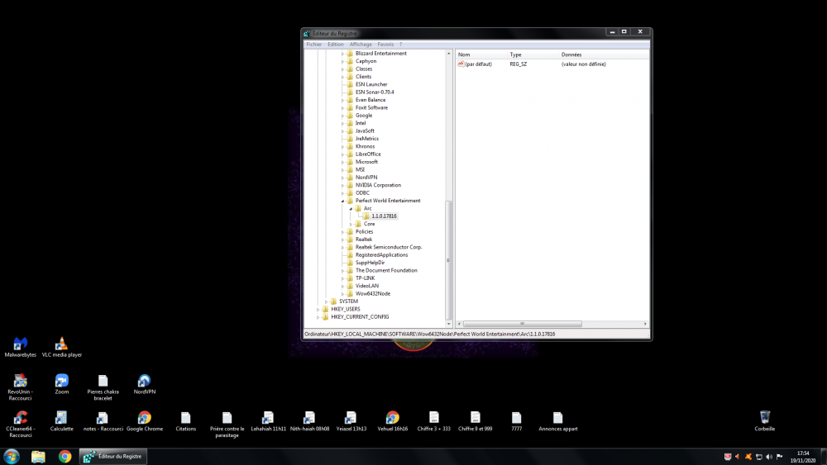Screen dimensions: 827x465
Task: Open the Fichier menu
Action: (313, 45)
